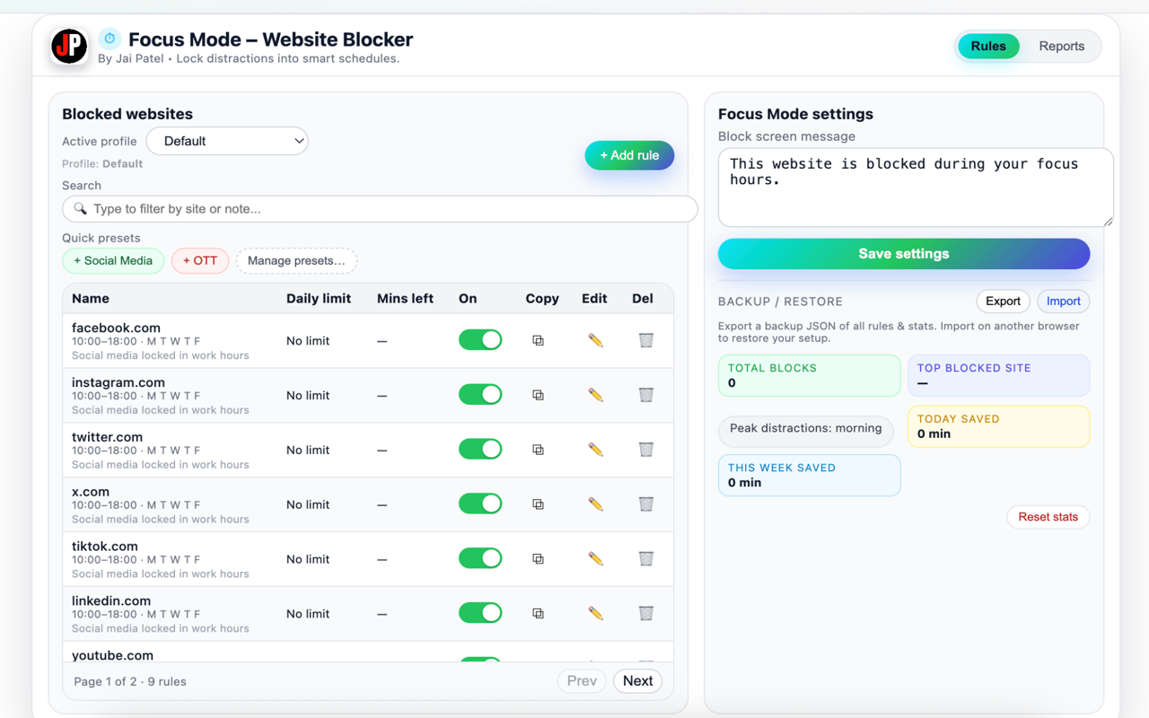The width and height of the screenshot is (1149, 718).
Task: Add the Social Media quick preset
Action: point(113,261)
